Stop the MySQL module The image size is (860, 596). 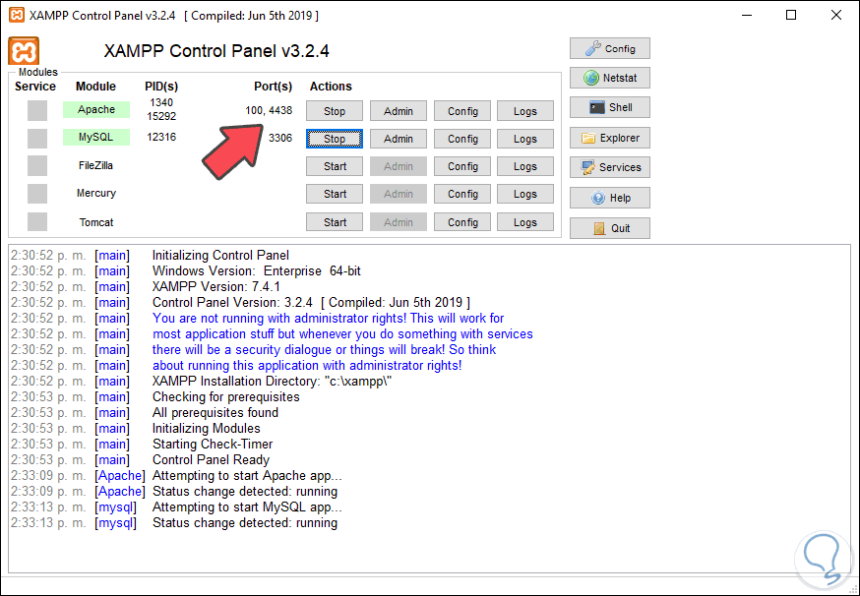click(335, 139)
